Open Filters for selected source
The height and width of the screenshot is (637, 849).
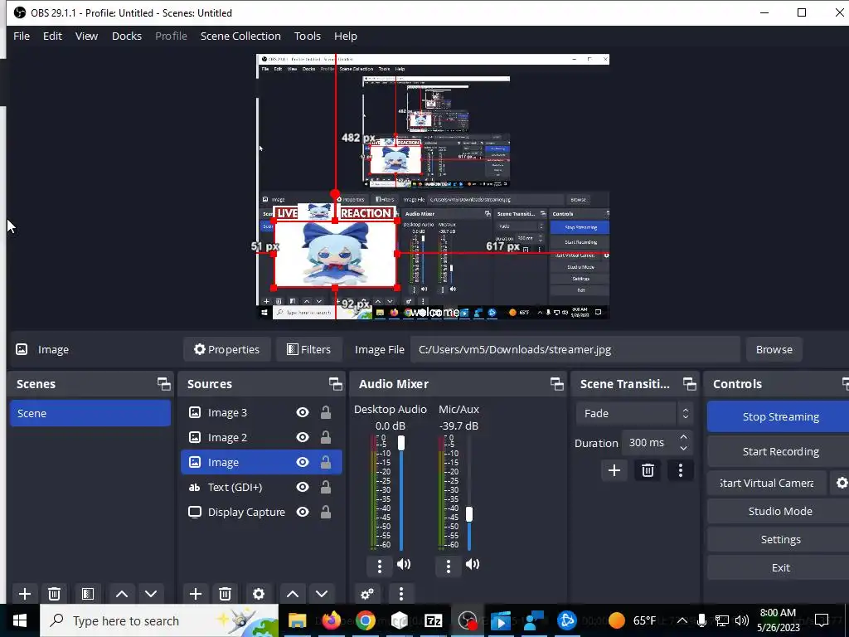tap(308, 349)
